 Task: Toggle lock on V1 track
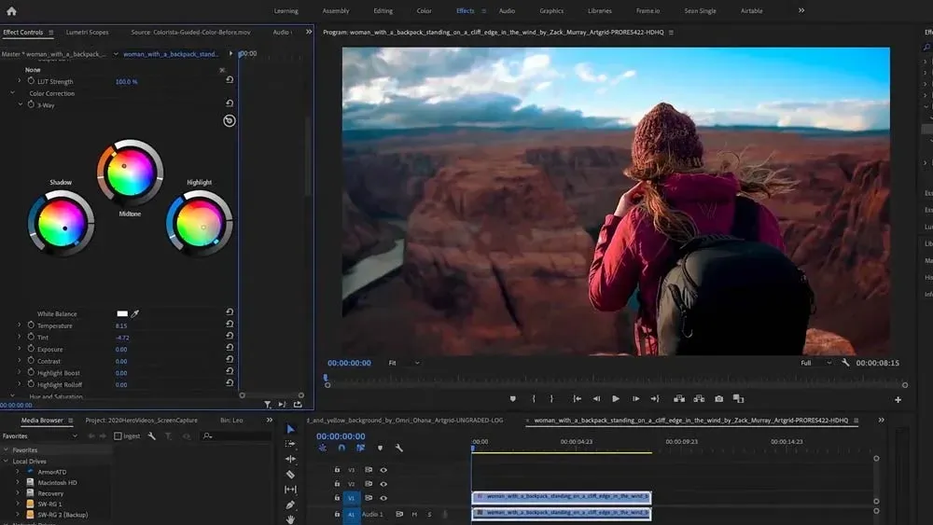(337, 498)
